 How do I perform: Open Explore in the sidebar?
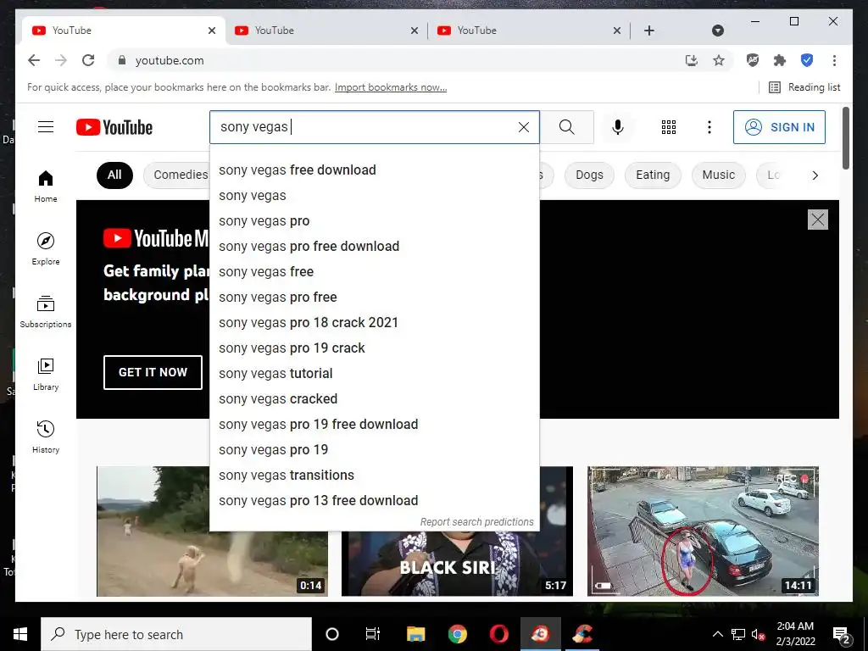coord(46,248)
